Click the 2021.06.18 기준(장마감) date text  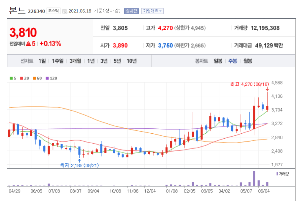tap(94, 11)
